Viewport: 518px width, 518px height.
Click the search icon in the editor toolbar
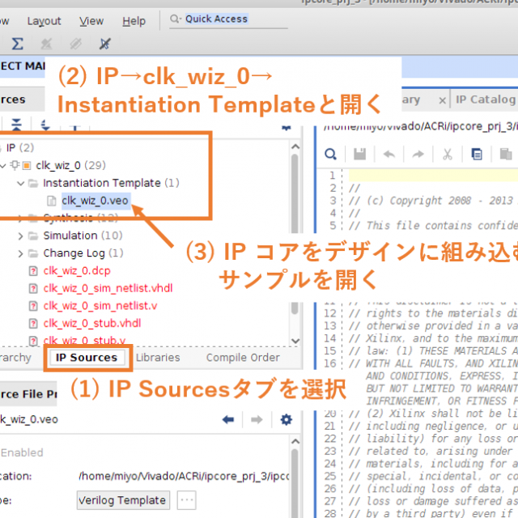coord(331,154)
